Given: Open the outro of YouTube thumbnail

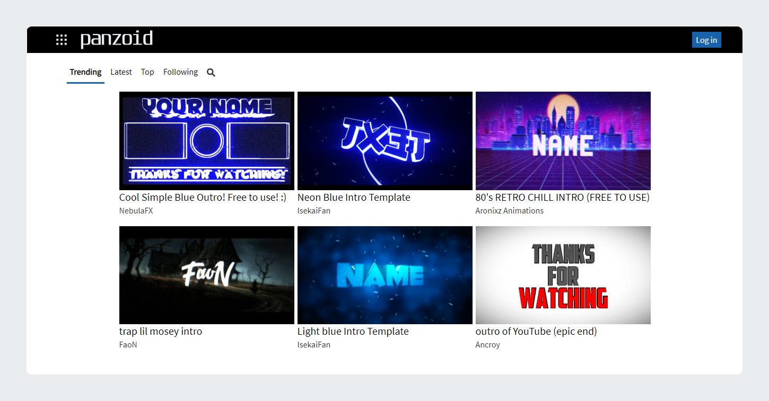Looking at the screenshot, I should click(x=563, y=275).
